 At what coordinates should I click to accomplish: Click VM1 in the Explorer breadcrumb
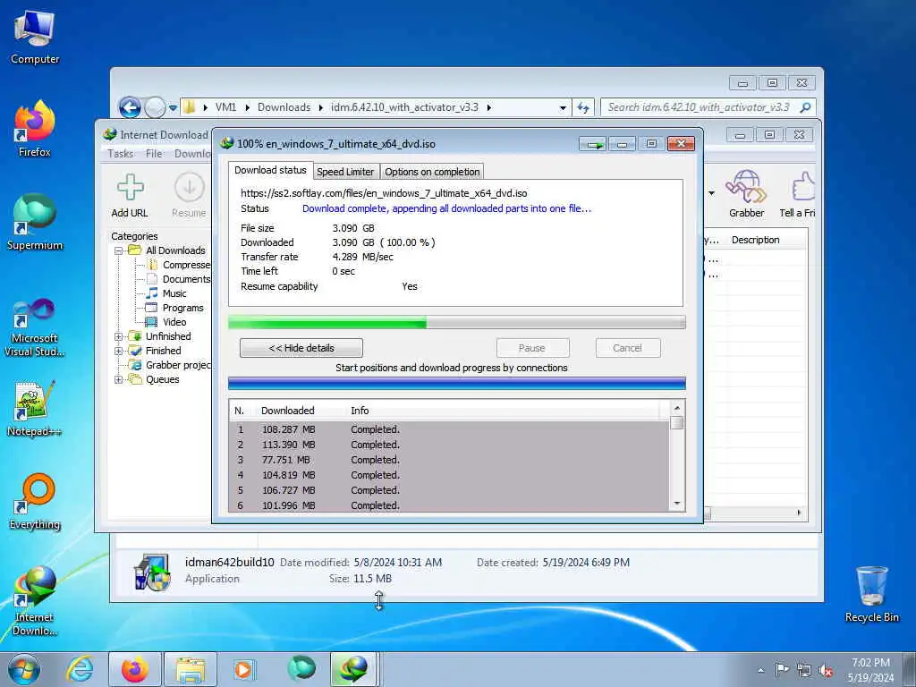point(225,107)
